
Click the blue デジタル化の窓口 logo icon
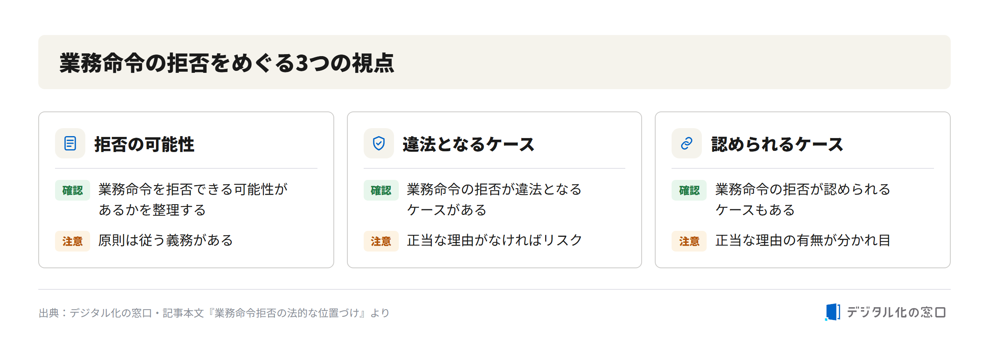(833, 312)
